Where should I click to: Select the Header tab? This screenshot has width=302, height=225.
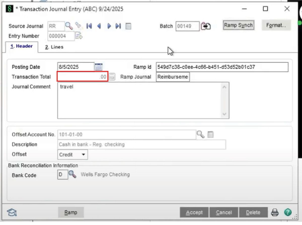coord(22,46)
